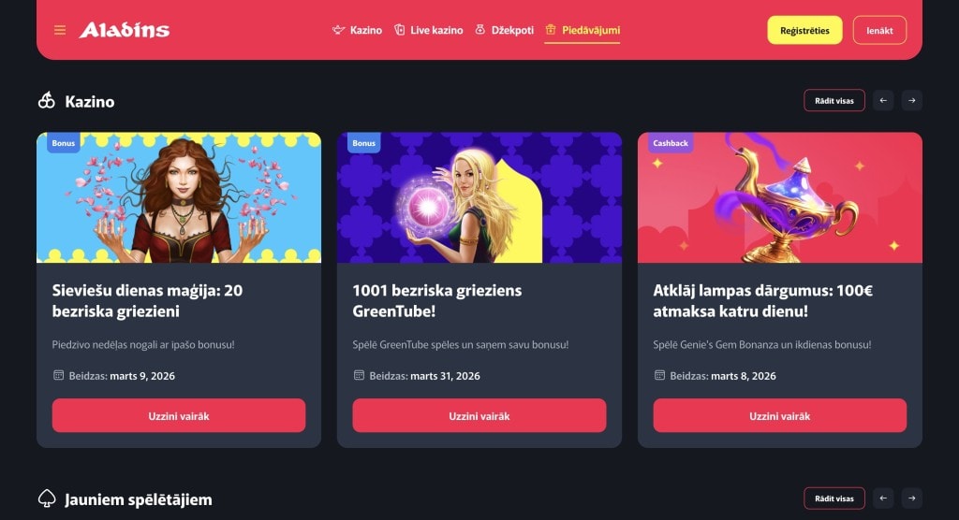Click the Ienākt login button

pos(879,30)
